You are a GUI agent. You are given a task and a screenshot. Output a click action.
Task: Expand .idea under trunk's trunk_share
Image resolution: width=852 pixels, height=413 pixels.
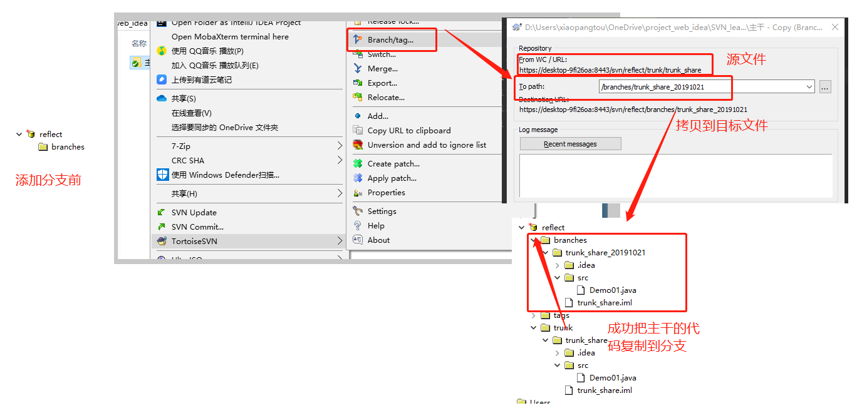click(x=557, y=353)
